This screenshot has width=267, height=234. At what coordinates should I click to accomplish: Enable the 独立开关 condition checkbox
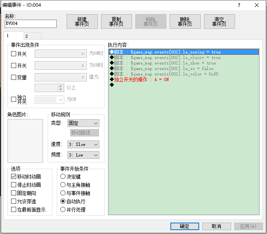[x=13, y=99]
